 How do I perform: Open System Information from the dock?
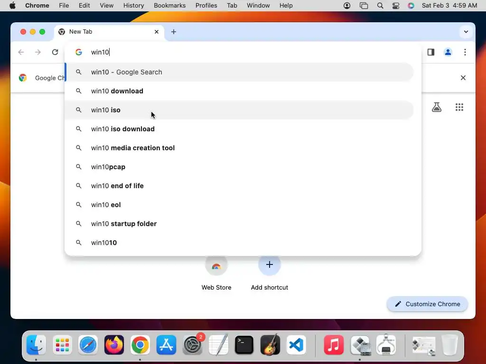coord(386,345)
